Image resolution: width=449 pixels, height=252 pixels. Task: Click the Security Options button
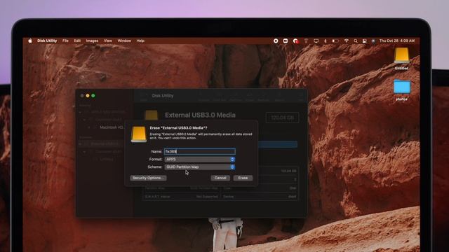point(148,178)
